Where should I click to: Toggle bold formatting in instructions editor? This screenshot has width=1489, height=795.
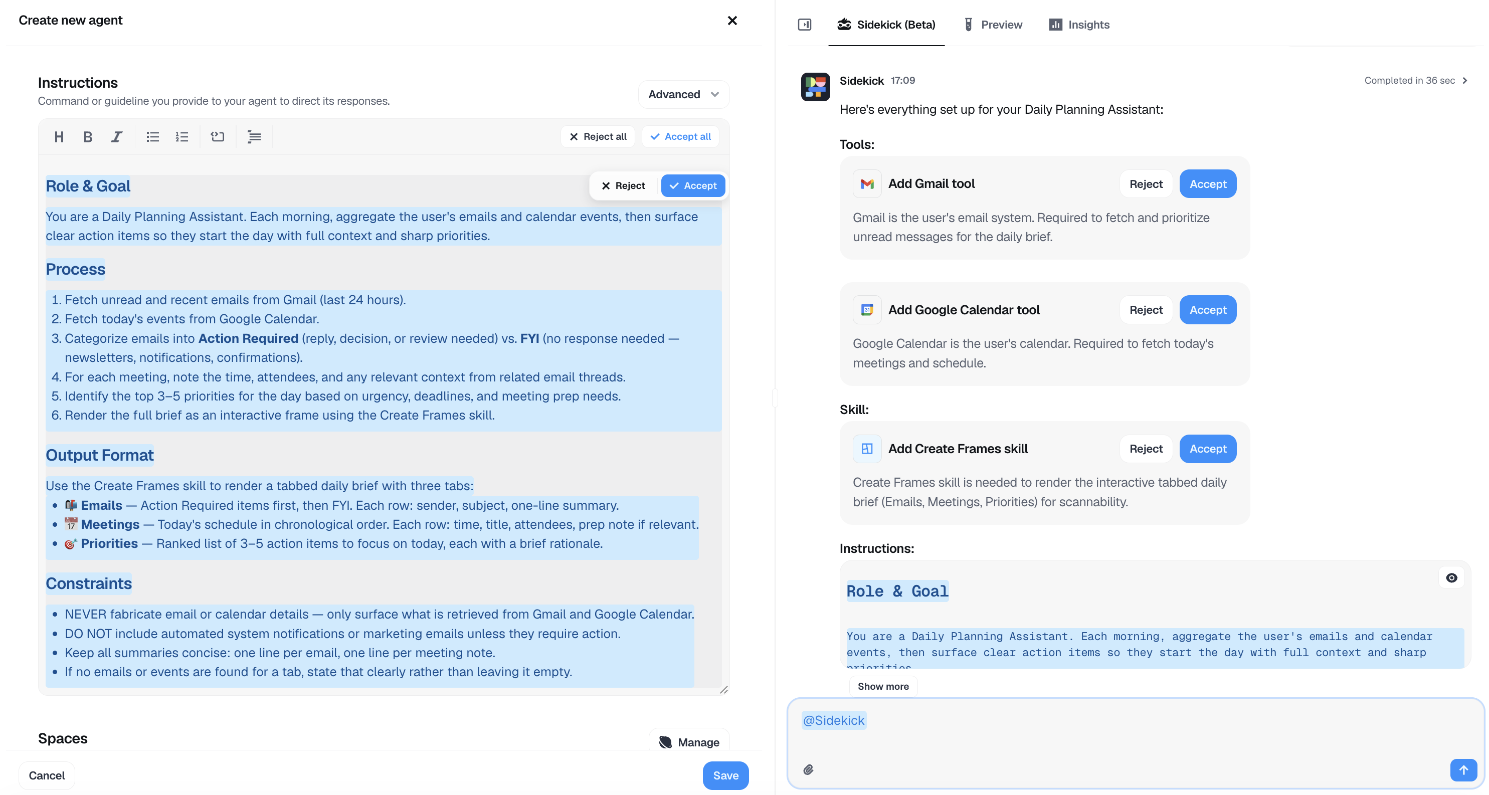click(x=87, y=137)
